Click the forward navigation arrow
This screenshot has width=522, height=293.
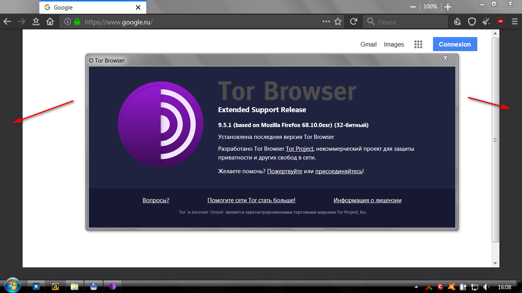coord(21,22)
